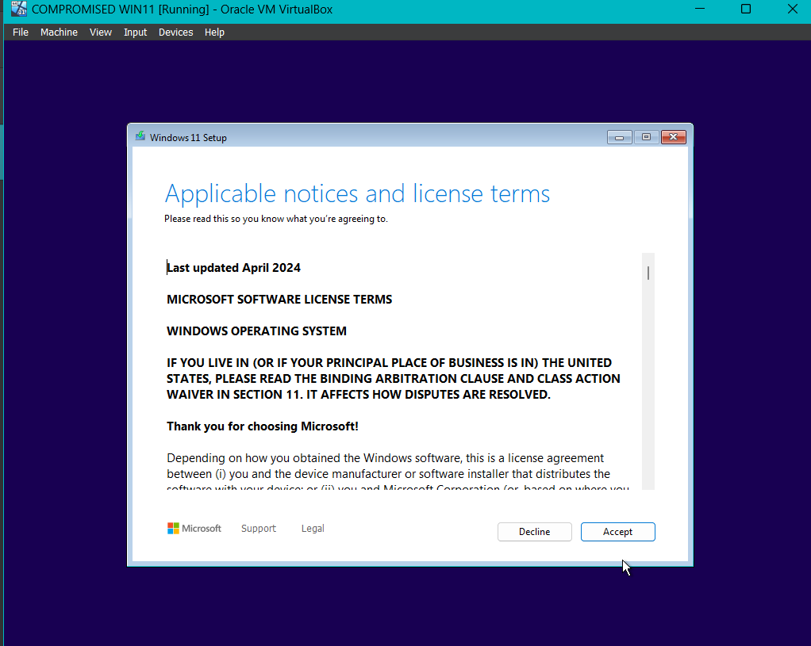This screenshot has height=646, width=811.
Task: Minimize the VirtualBox window
Action: [x=700, y=9]
